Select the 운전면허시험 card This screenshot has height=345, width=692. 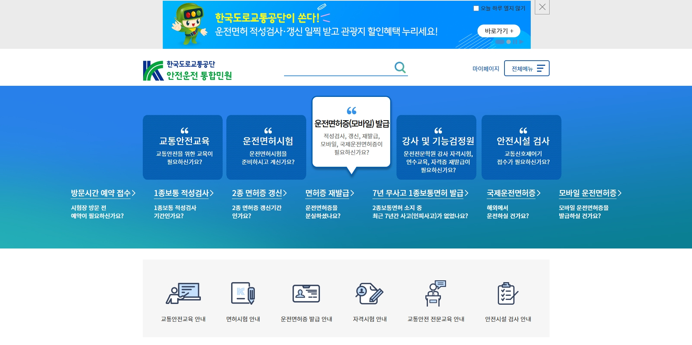[266, 147]
